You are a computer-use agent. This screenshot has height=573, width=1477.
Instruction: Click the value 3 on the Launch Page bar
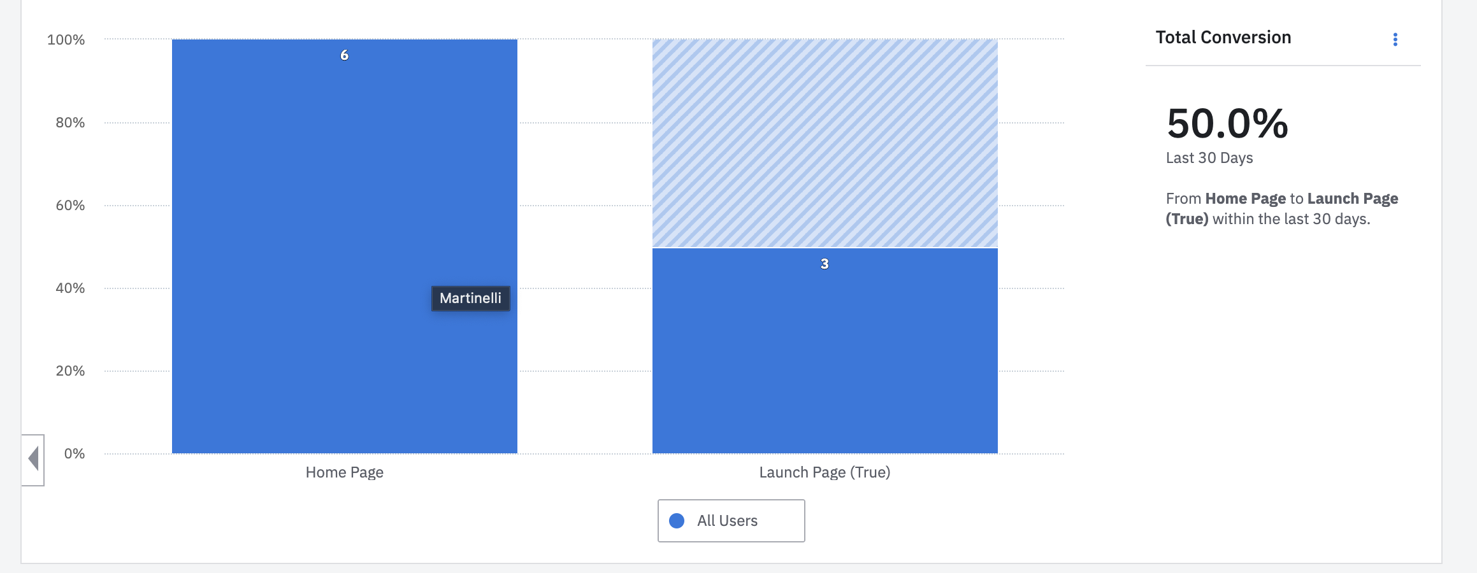(825, 262)
